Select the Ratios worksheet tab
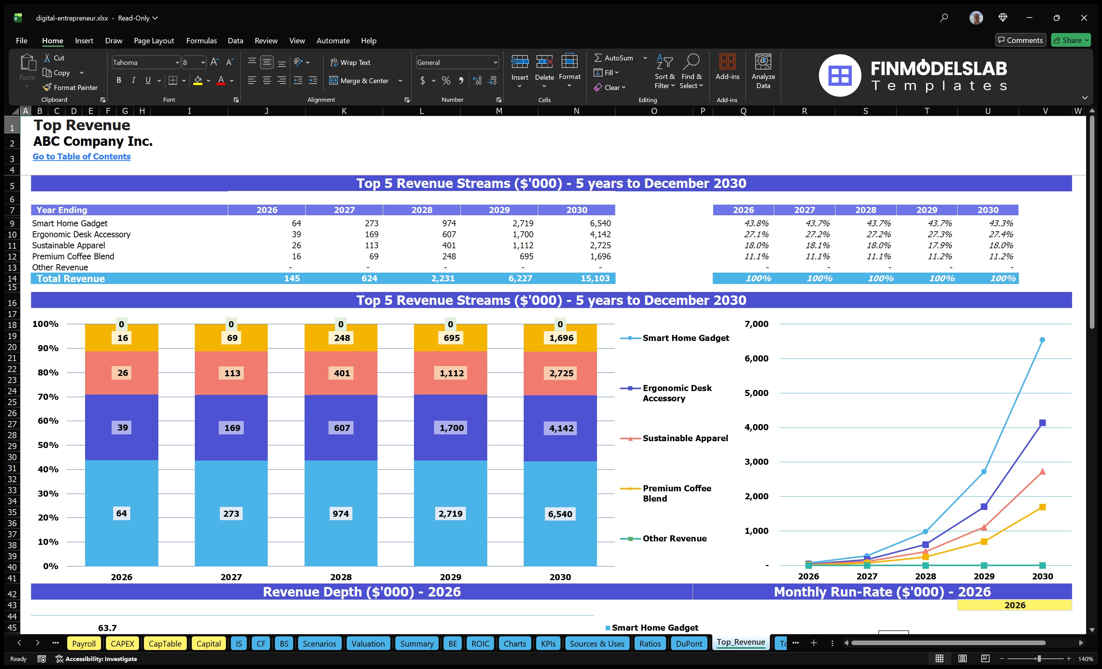 649,643
